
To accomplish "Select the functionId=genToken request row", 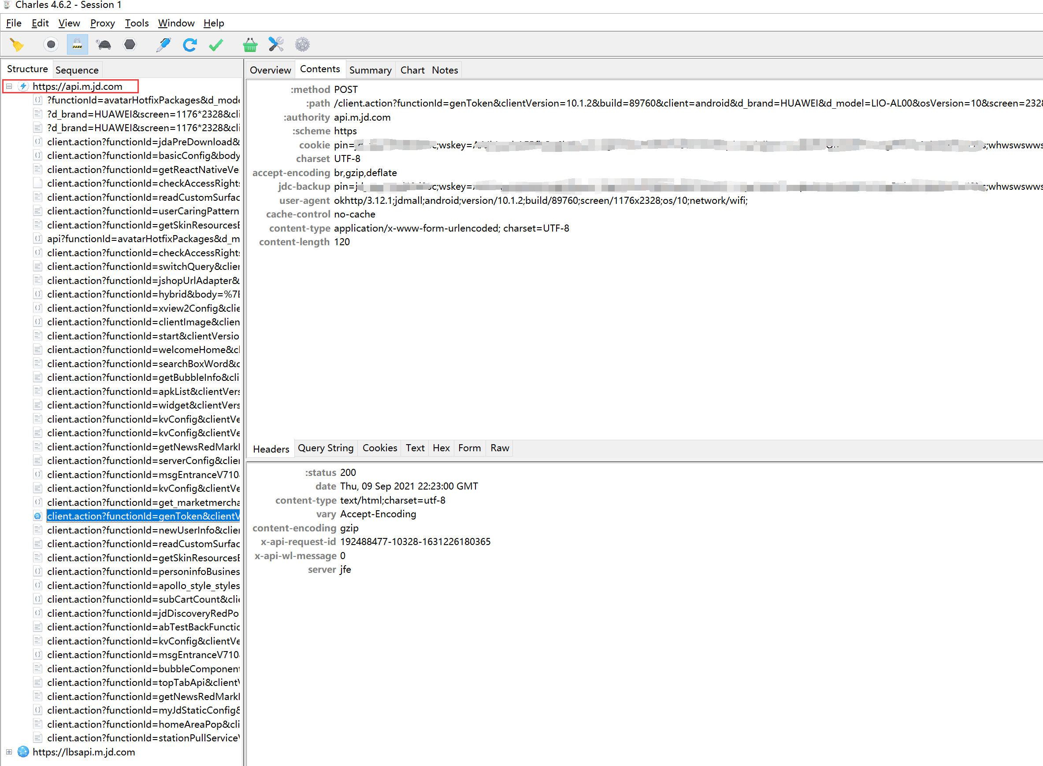I will tap(143, 516).
